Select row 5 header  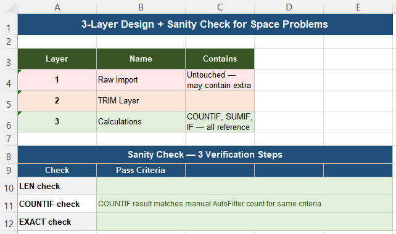pyautogui.click(x=9, y=101)
